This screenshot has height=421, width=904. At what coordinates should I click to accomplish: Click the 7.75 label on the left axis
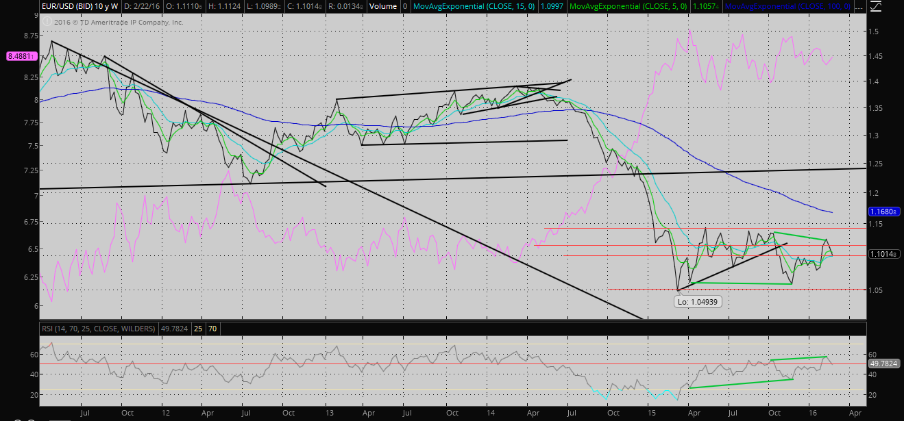coord(30,123)
